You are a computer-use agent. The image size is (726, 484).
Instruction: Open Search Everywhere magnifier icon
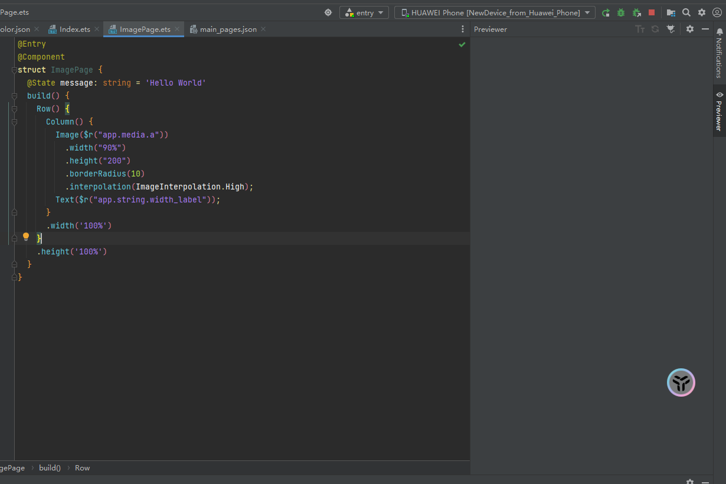point(686,12)
